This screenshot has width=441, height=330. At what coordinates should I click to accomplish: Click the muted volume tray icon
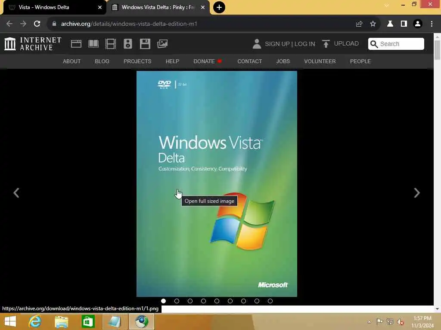click(x=401, y=322)
